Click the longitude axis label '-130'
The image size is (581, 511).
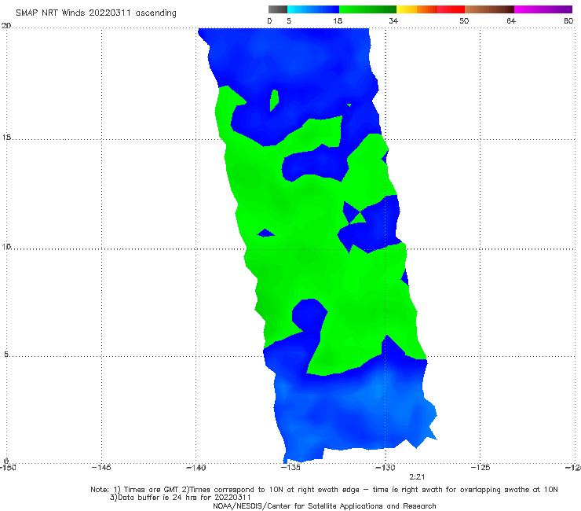click(386, 468)
